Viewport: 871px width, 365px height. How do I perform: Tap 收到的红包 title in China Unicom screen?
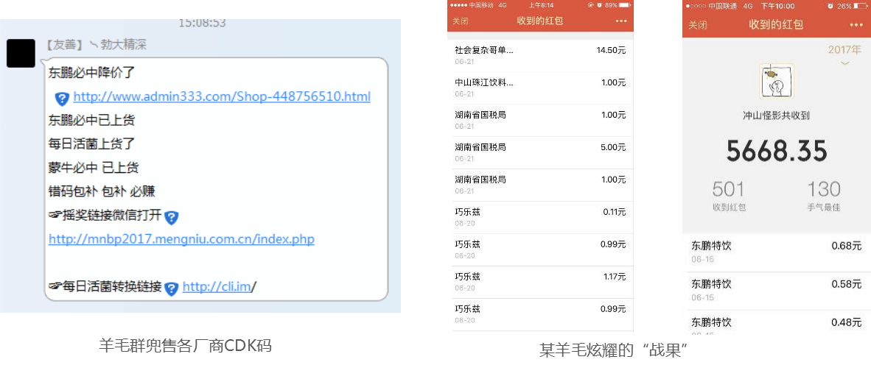(x=776, y=24)
